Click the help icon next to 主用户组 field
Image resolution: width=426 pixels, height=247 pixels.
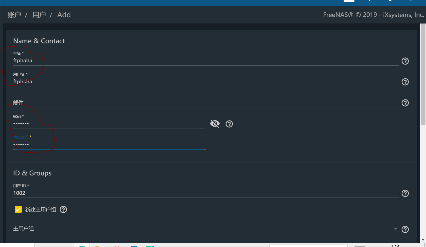point(405,230)
